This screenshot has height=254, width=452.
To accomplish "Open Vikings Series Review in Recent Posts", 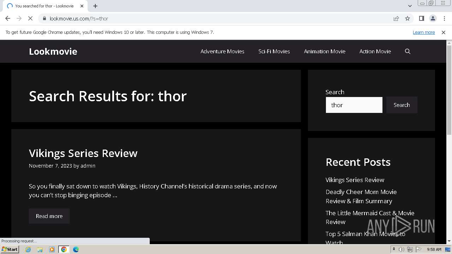I will tap(355, 180).
